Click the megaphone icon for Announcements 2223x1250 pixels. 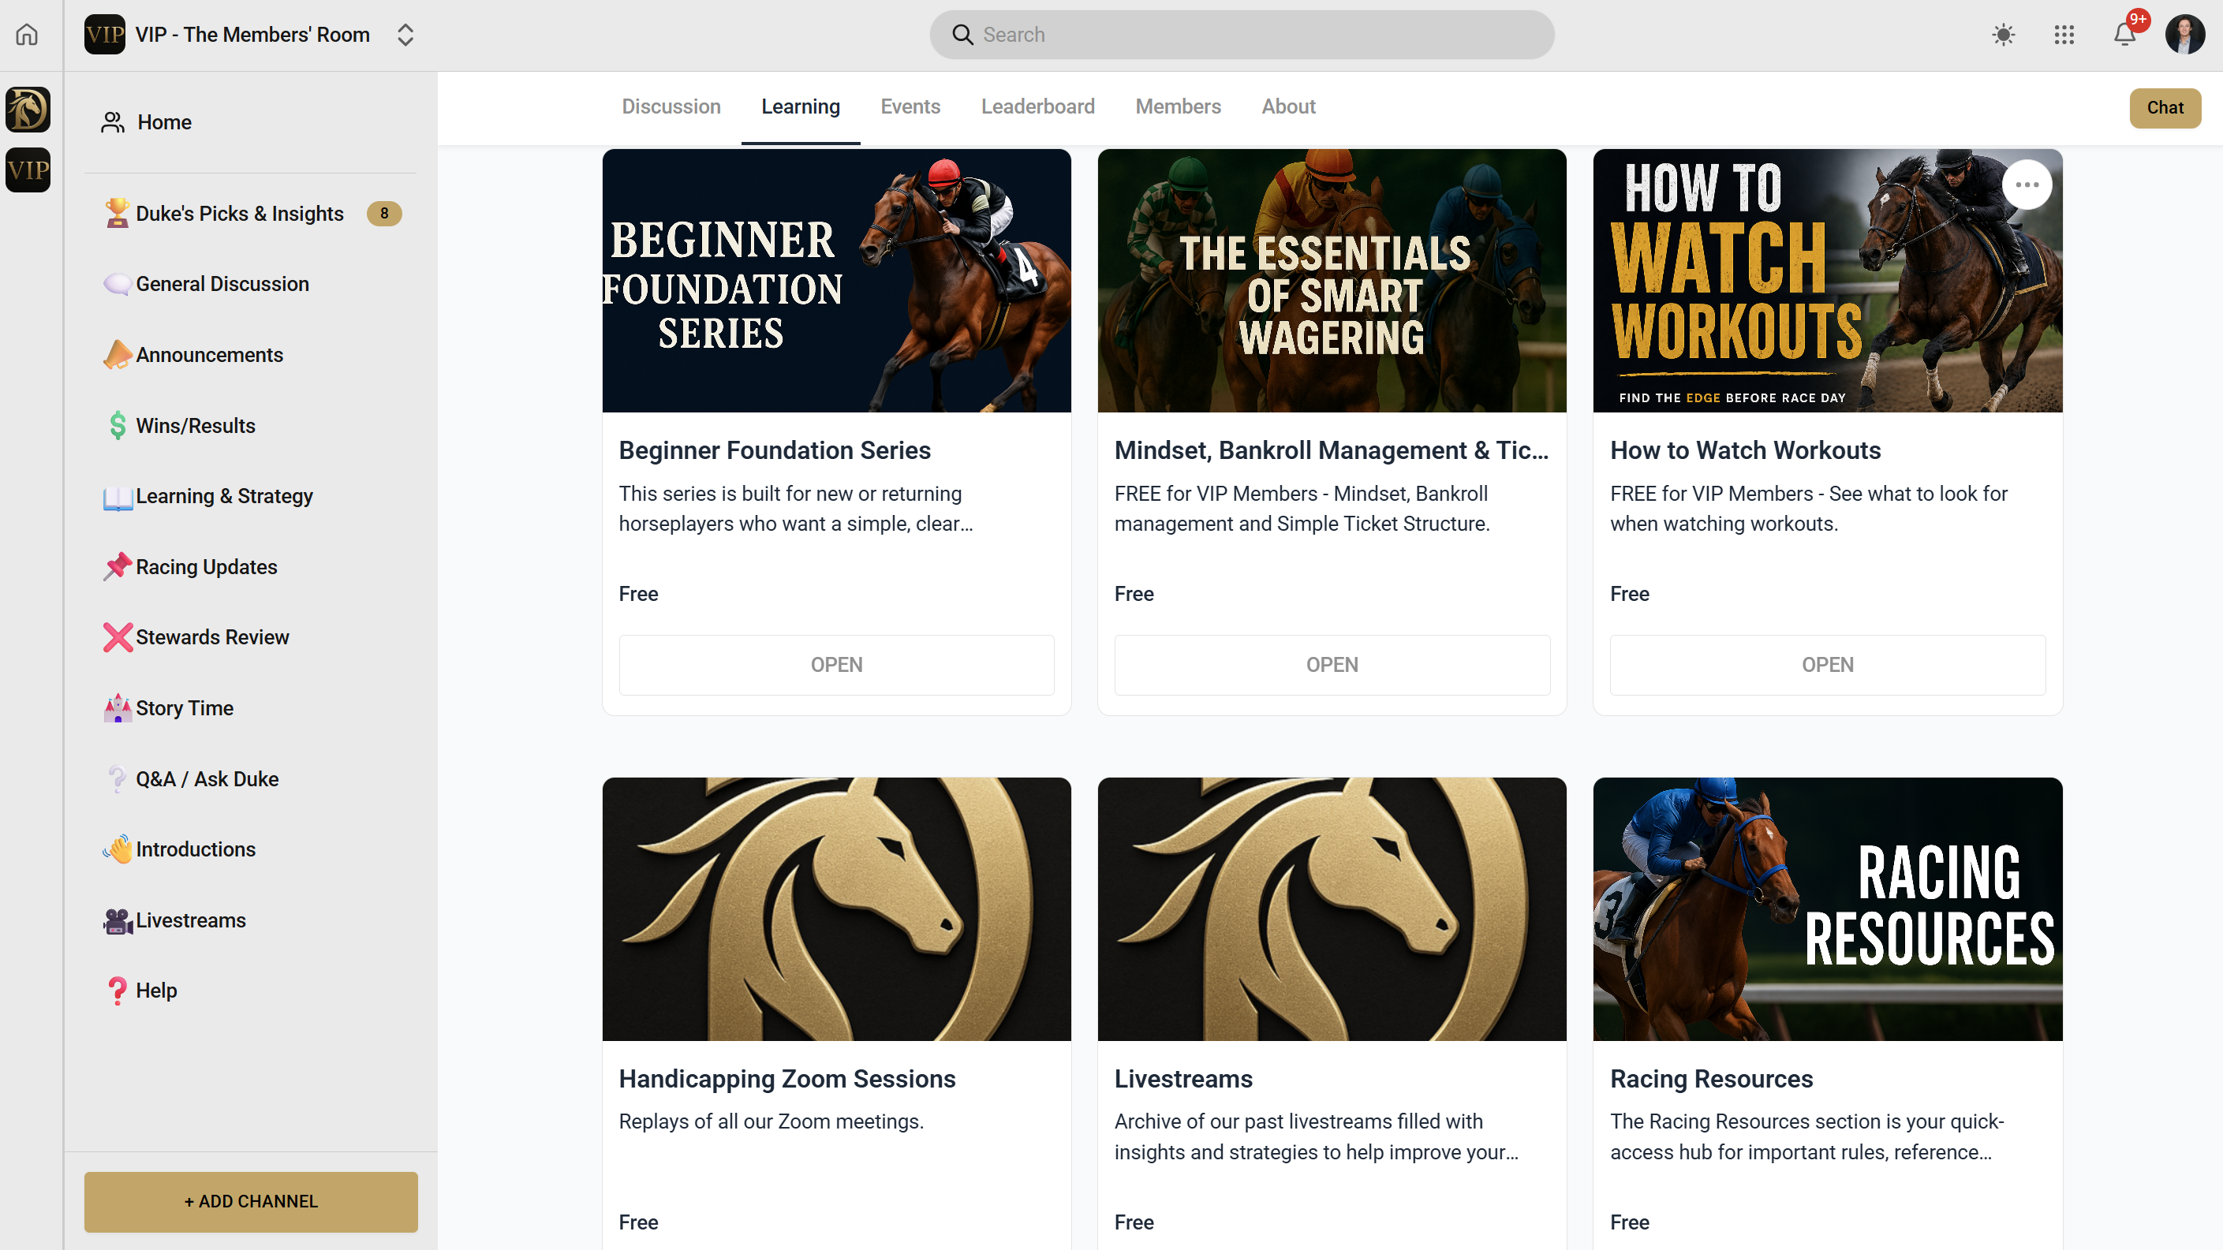(117, 355)
